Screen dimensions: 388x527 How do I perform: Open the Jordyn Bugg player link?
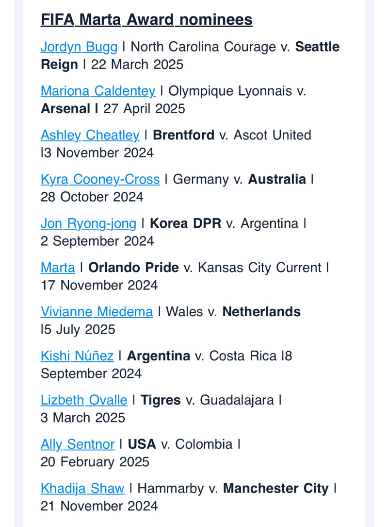point(79,47)
